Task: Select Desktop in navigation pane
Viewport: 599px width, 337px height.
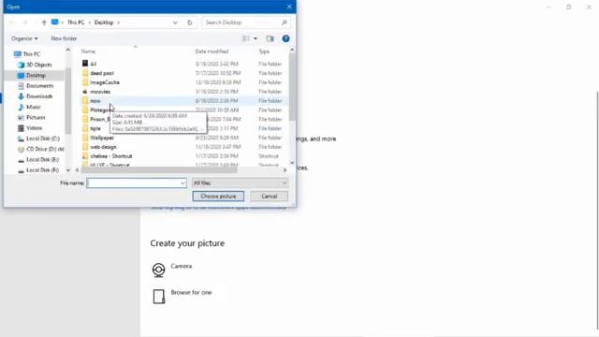Action: pos(36,75)
